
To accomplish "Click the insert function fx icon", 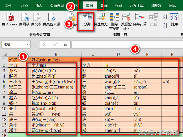I will 65,45.
